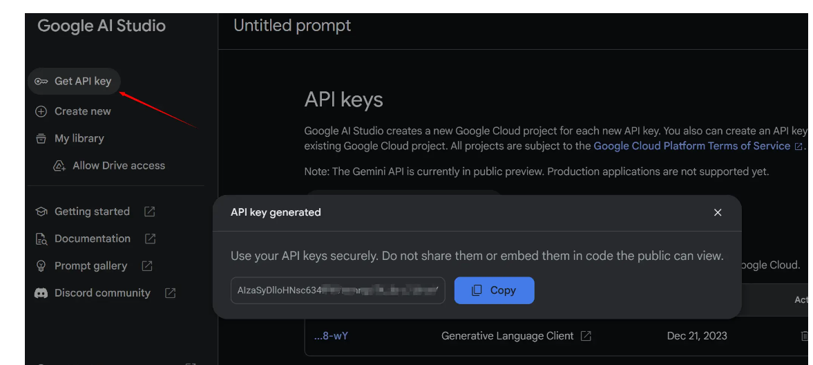Copy the generated API key

(x=494, y=290)
